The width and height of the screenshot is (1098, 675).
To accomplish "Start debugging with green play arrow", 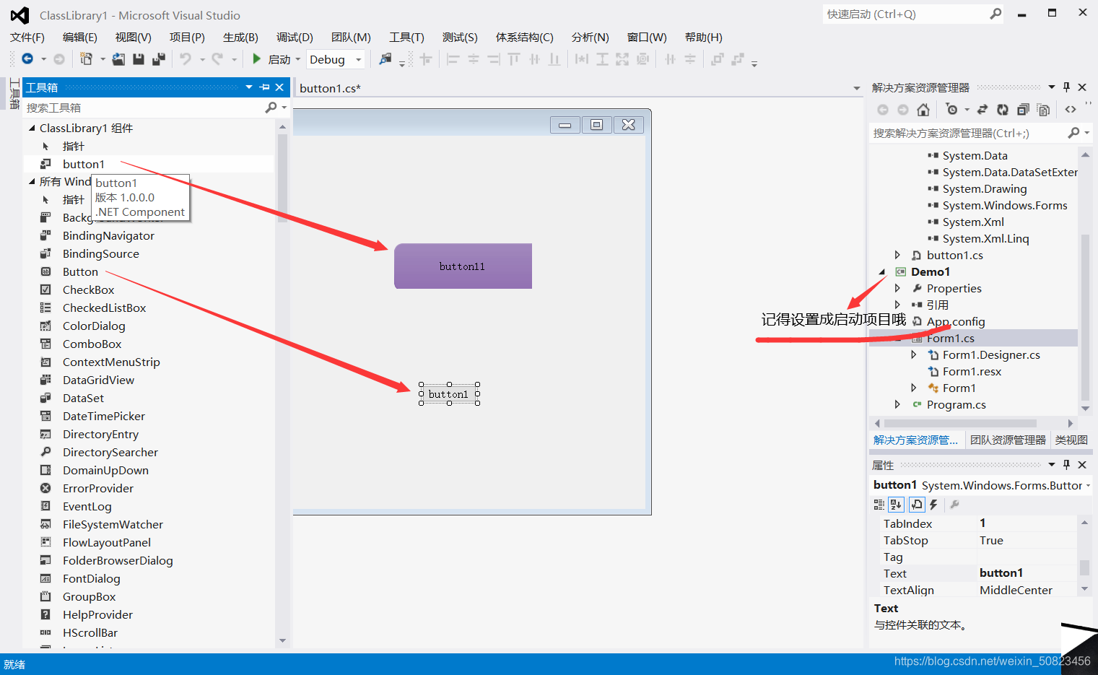I will point(256,59).
